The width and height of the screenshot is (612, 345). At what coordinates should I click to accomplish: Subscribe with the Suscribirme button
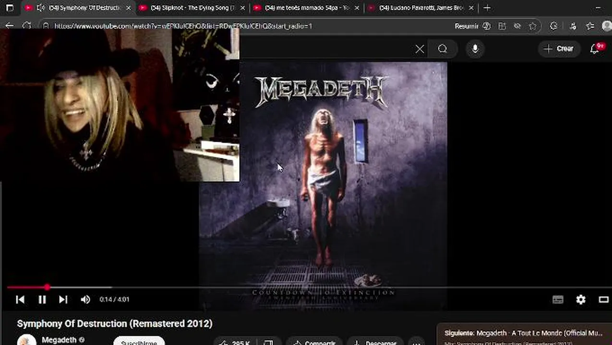pos(139,343)
